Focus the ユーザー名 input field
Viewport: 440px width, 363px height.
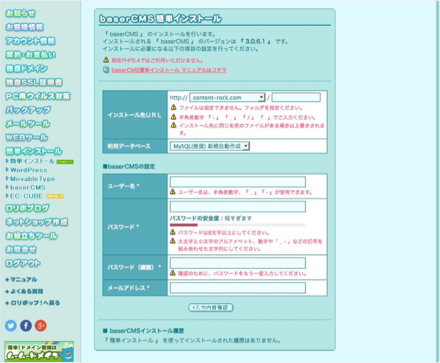238,182
